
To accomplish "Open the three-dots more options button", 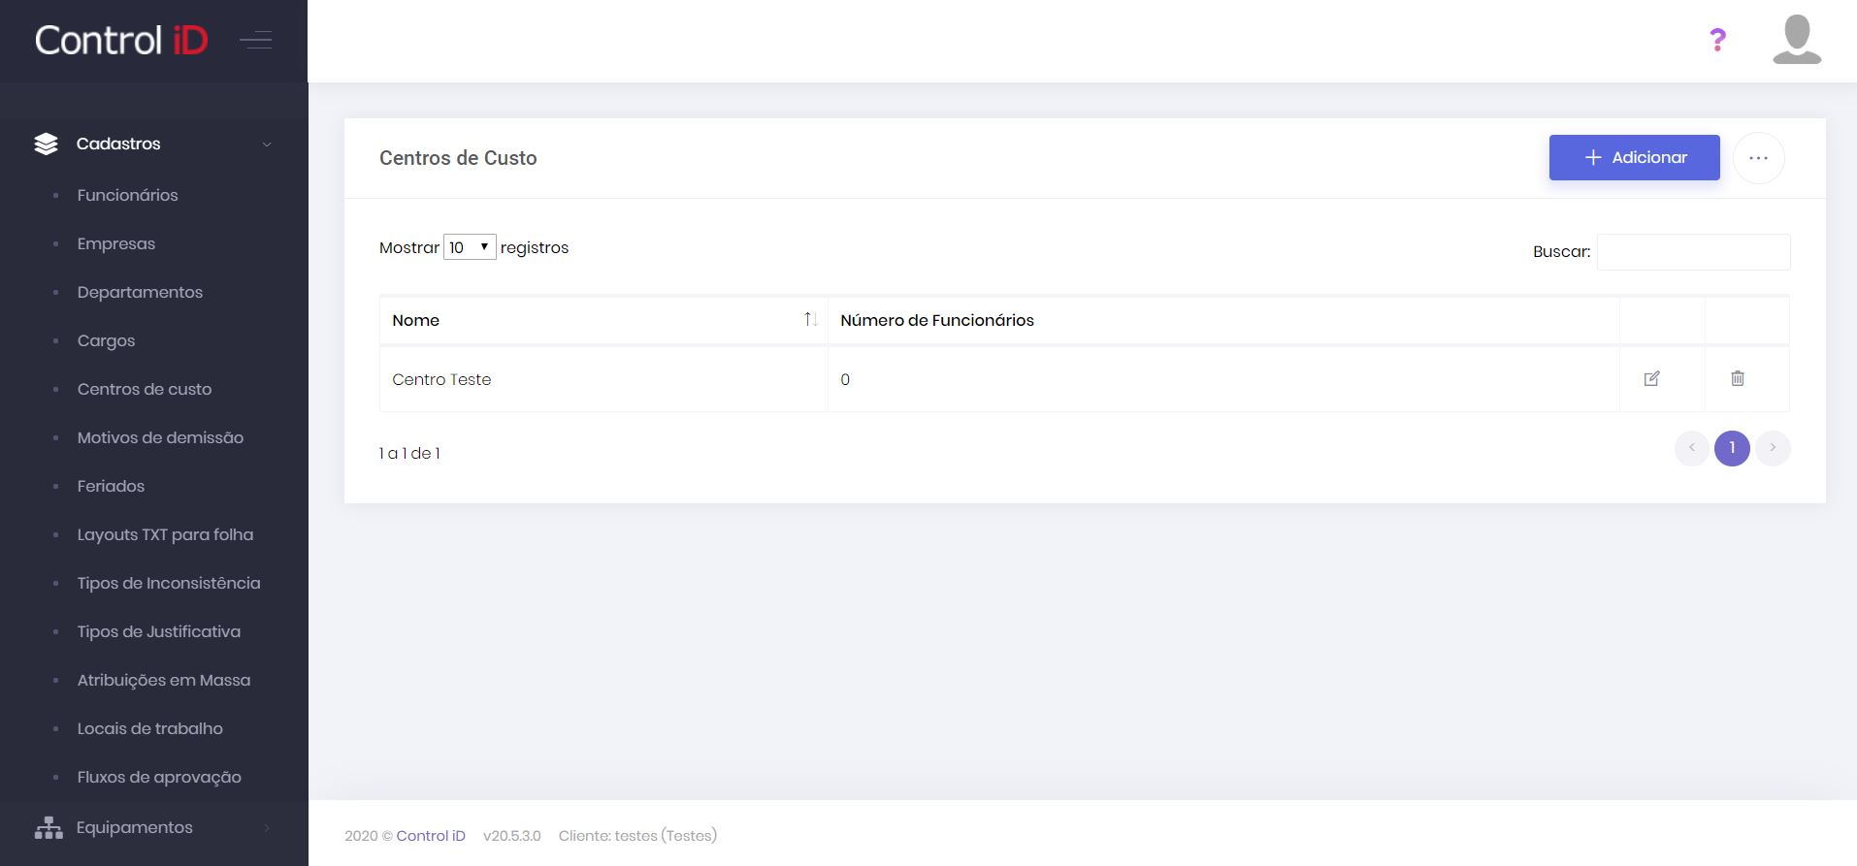I will [1758, 158].
